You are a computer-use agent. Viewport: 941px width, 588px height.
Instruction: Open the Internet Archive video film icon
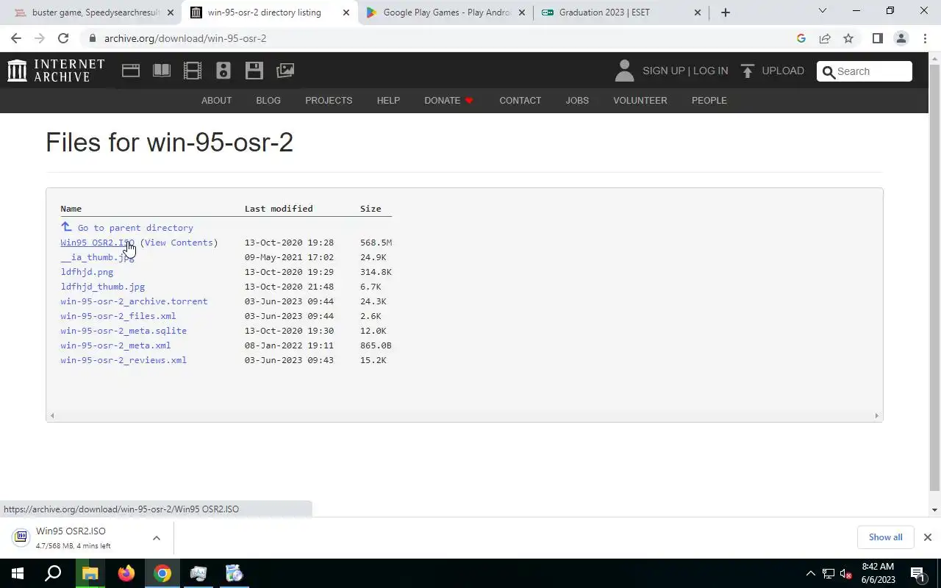[x=193, y=71]
